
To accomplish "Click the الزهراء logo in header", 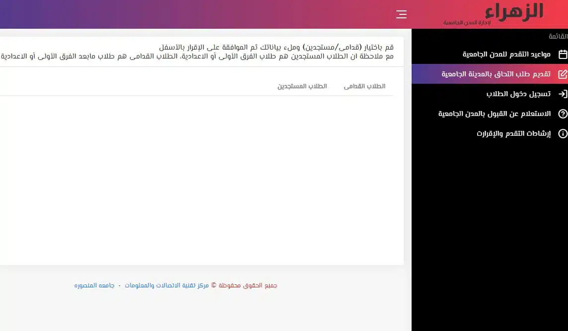I will point(514,11).
